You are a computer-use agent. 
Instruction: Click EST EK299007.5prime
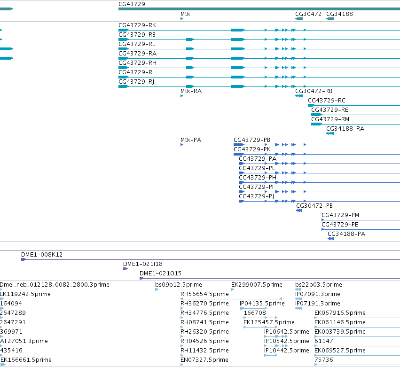[257, 285]
